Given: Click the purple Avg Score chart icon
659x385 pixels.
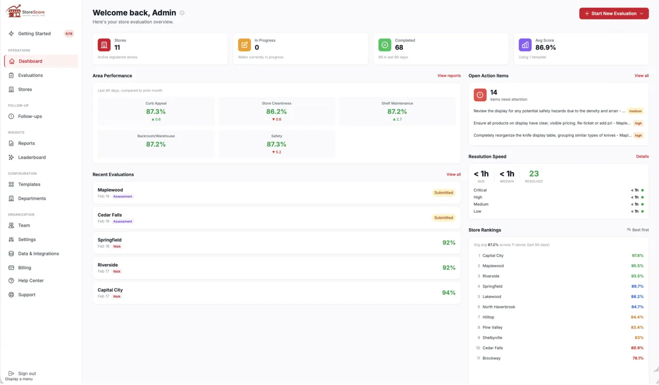Looking at the screenshot, I should tap(525, 45).
